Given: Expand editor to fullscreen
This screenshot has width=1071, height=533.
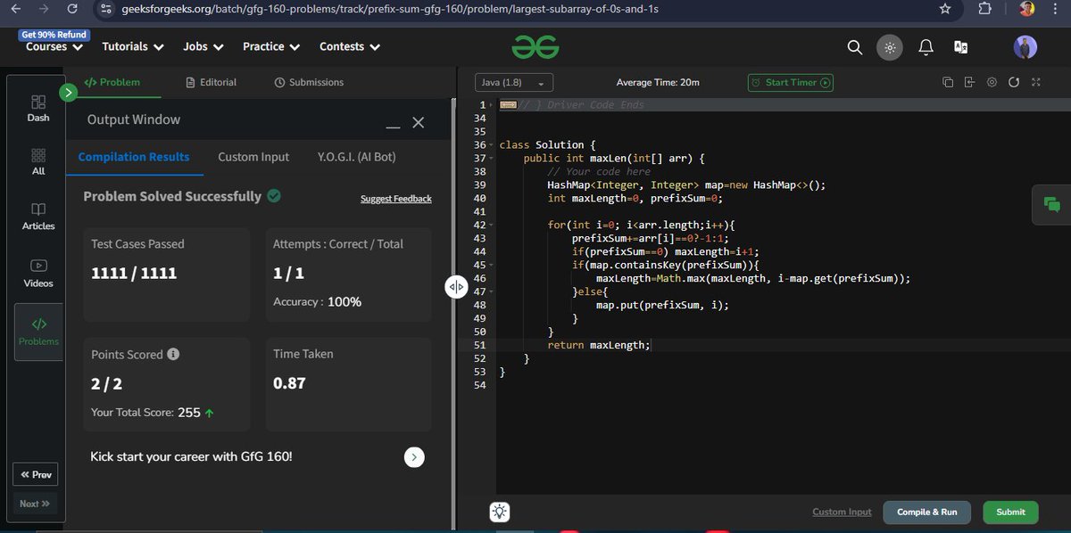Looking at the screenshot, I should point(1036,82).
